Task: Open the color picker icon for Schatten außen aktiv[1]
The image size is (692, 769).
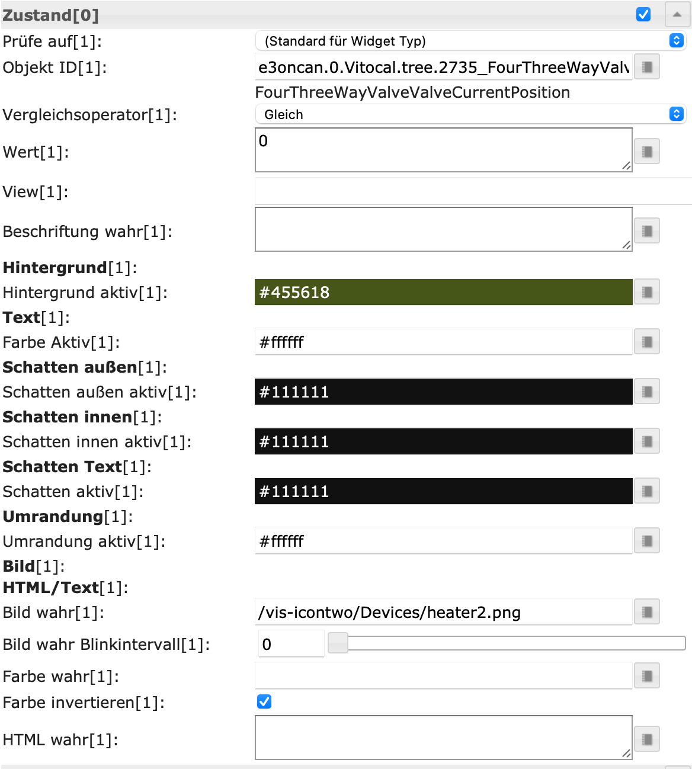Action: [x=647, y=392]
